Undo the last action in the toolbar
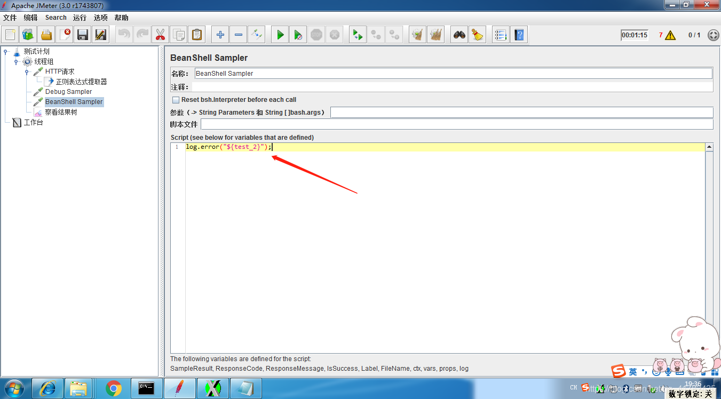721x399 pixels. 124,35
